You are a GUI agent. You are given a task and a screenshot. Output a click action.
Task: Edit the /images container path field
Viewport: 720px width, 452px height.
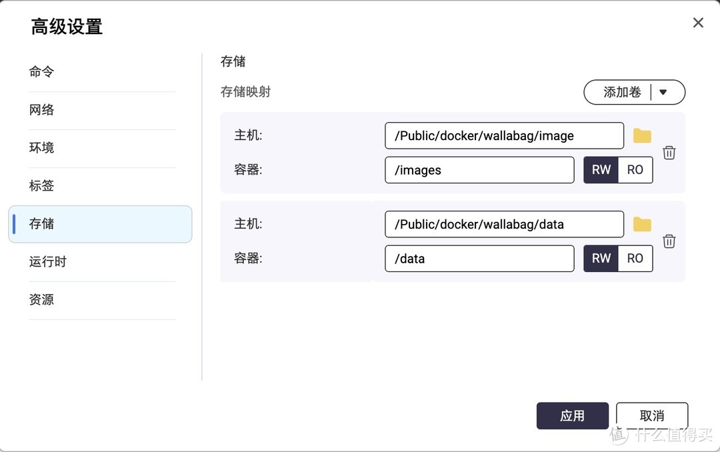[479, 170]
